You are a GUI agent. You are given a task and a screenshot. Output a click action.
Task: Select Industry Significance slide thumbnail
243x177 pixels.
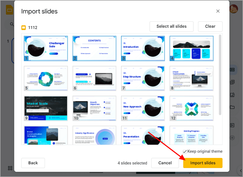[x=94, y=135]
